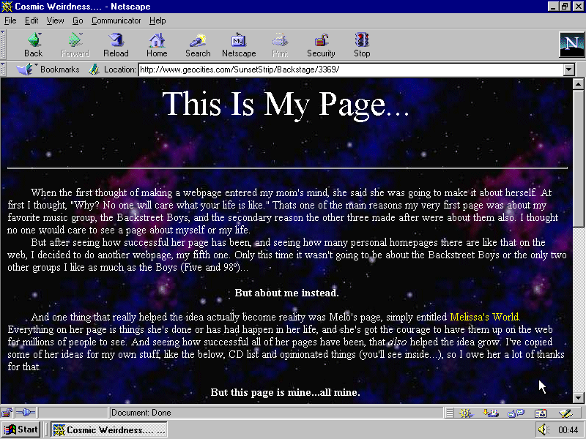Go back with the Back button
586x439 pixels.
[x=33, y=45]
